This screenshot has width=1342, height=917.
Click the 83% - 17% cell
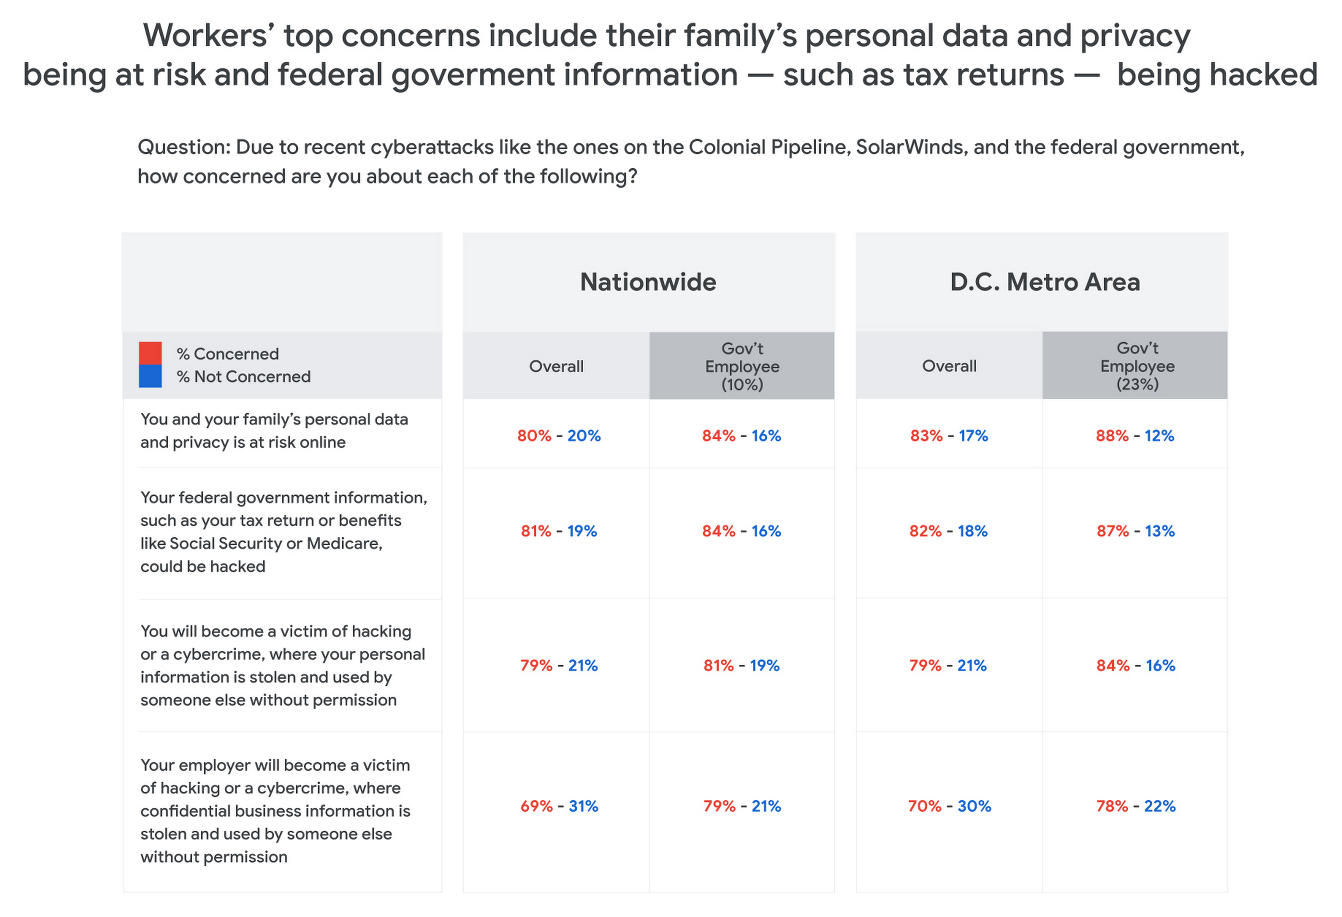[949, 435]
